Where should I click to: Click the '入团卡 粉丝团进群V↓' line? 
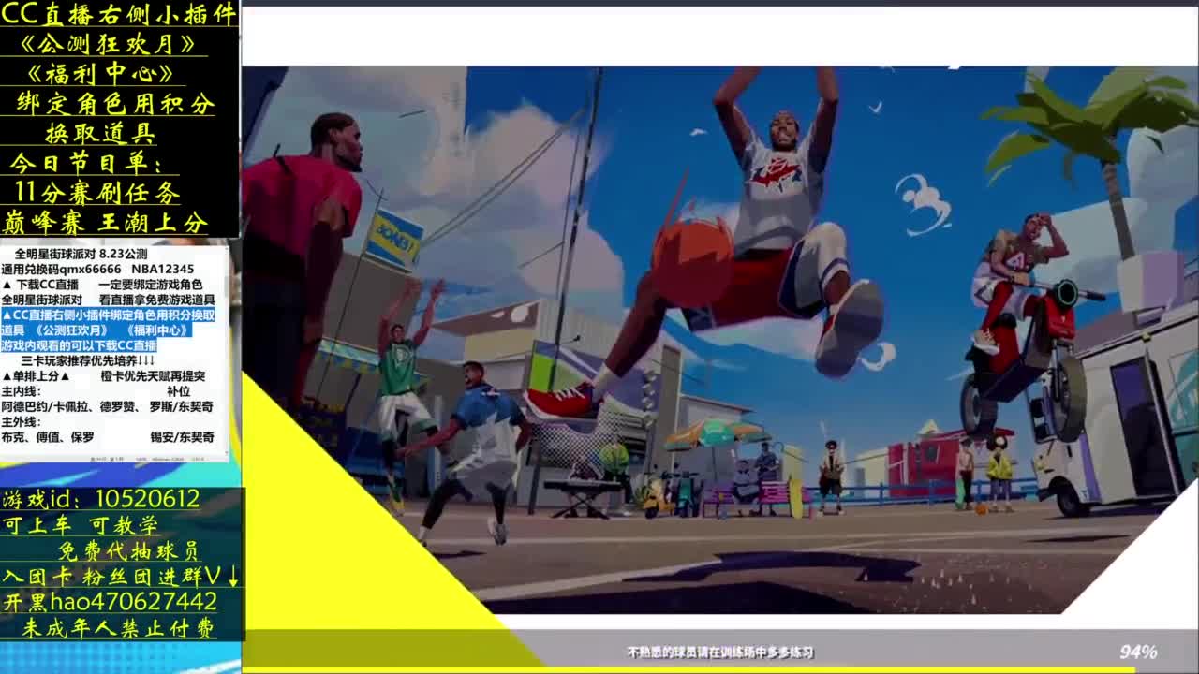point(121,577)
